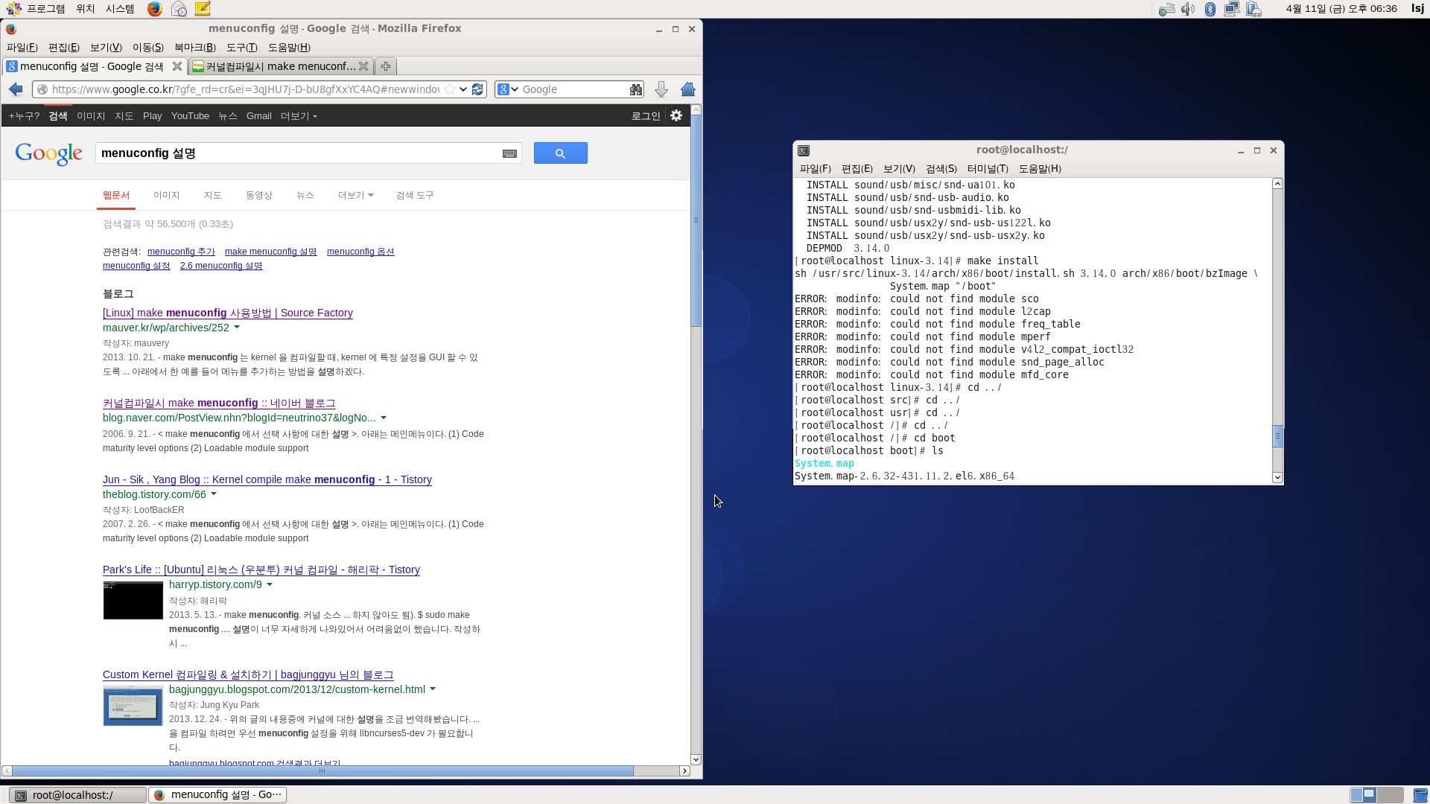Open the 'Jun - Sik , Yang Blog' result link
Image resolution: width=1430 pixels, height=804 pixels.
(267, 479)
